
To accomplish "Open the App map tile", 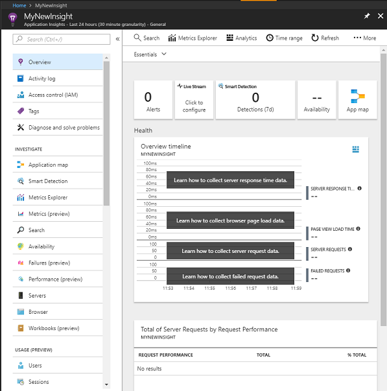I will [x=358, y=100].
